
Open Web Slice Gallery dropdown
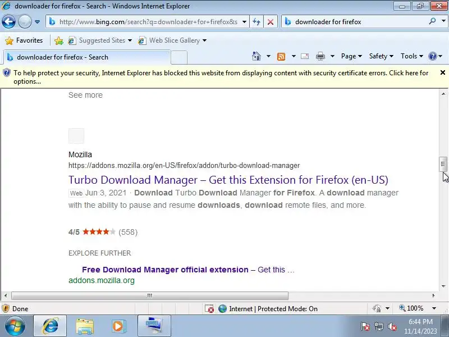pos(172,40)
